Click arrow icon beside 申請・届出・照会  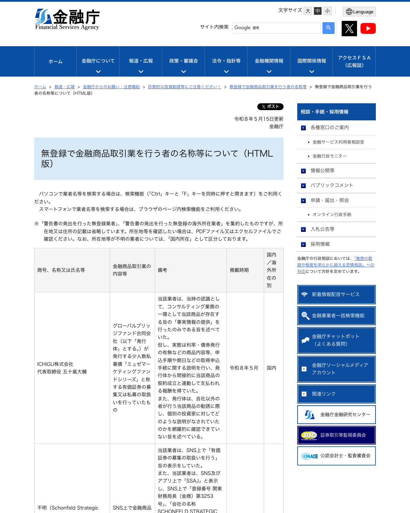[303, 201]
